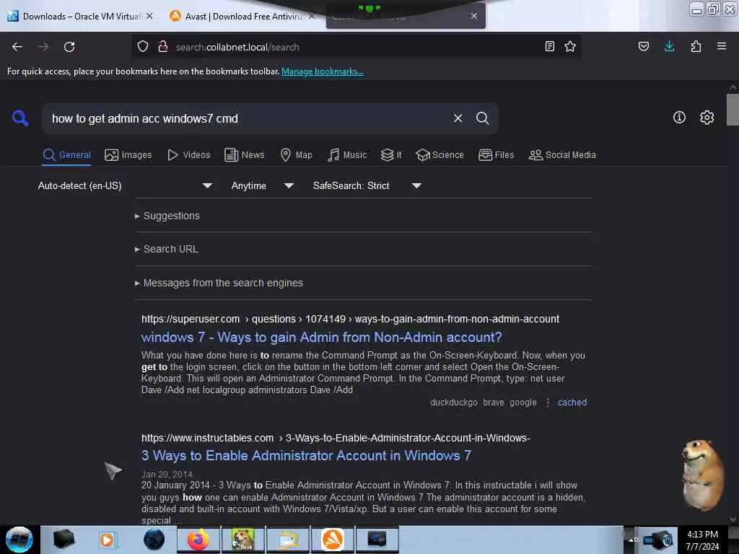Open the SafeSearch: Strict dropdown
Viewport: 739px width, 554px height.
tap(367, 185)
